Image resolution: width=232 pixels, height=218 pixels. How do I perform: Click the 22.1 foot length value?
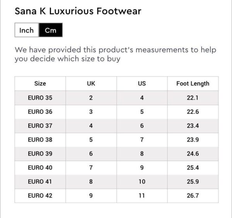[x=193, y=98]
